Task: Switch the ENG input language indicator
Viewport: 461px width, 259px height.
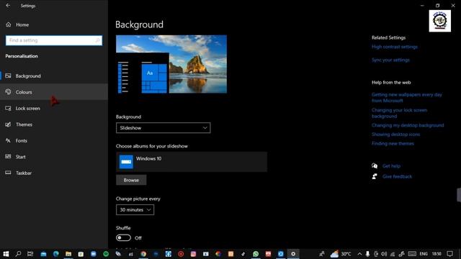Action: click(424, 254)
